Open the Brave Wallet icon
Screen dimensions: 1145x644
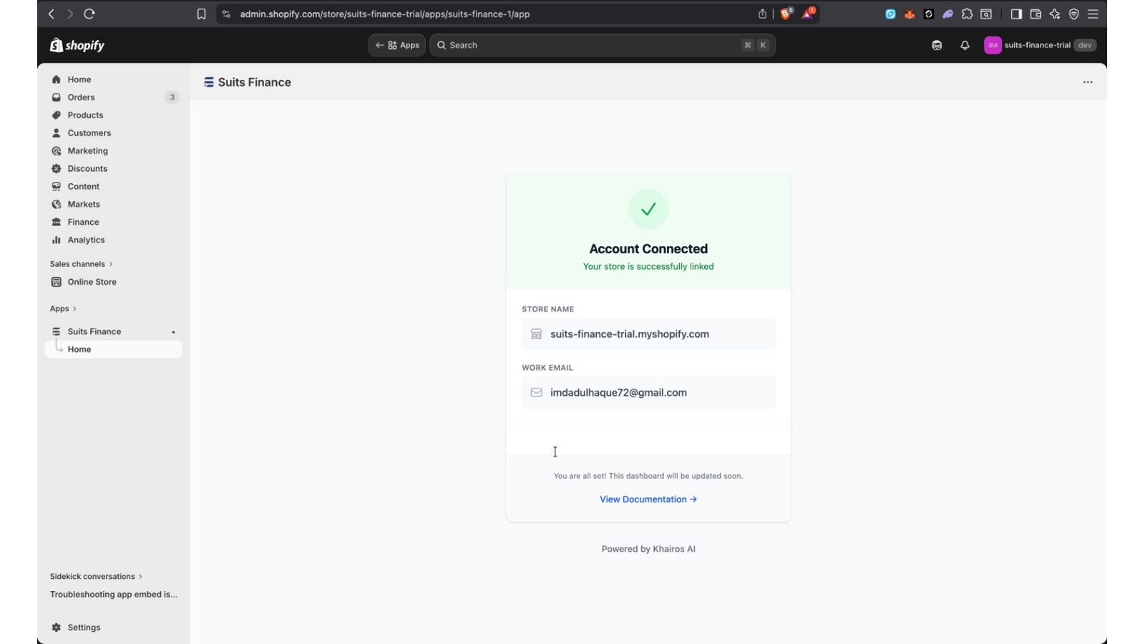1036,14
